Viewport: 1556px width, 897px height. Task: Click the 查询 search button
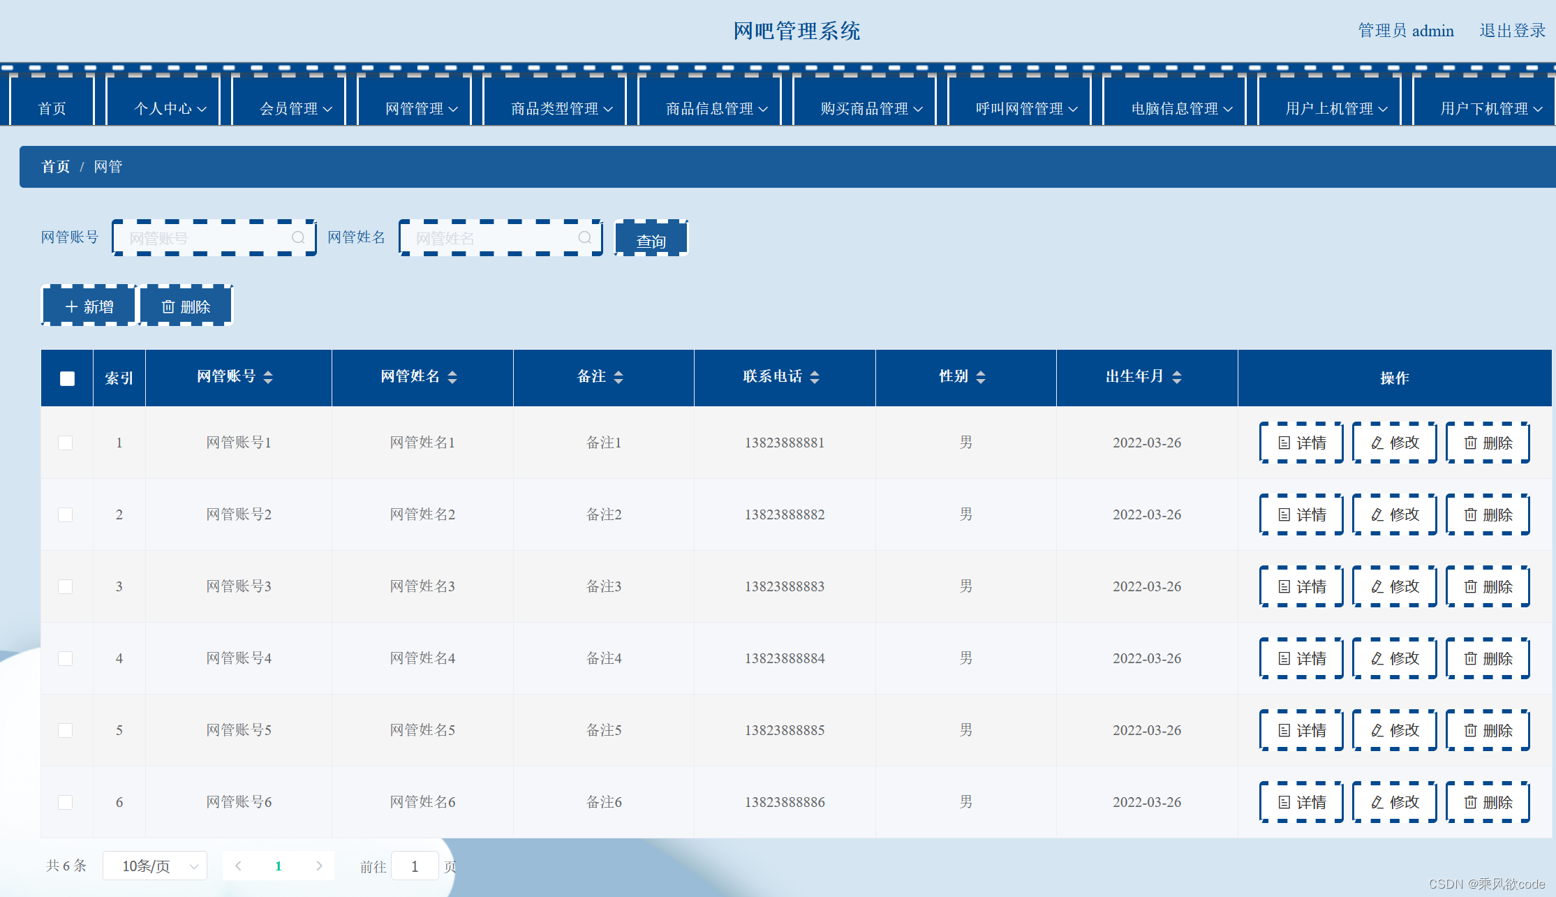pos(651,241)
